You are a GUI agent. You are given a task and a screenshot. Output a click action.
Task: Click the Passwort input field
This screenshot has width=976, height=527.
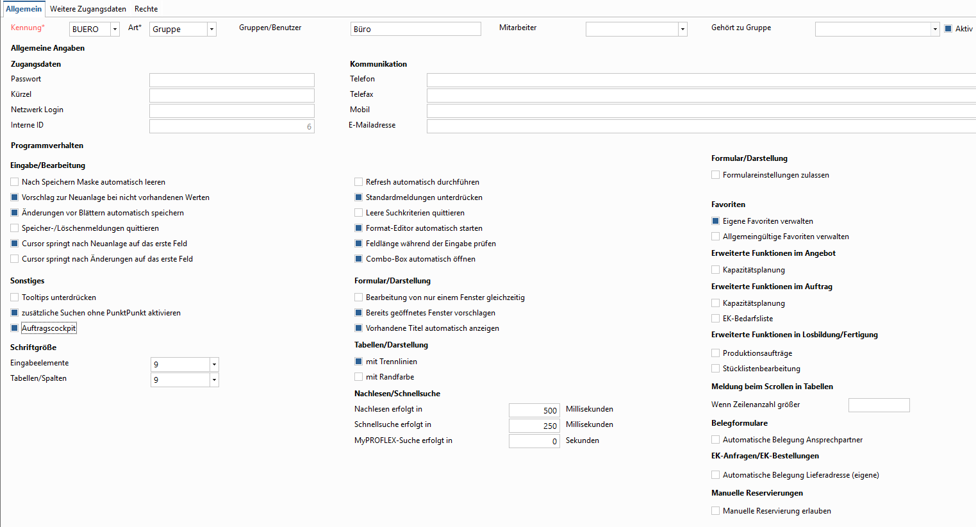click(231, 80)
